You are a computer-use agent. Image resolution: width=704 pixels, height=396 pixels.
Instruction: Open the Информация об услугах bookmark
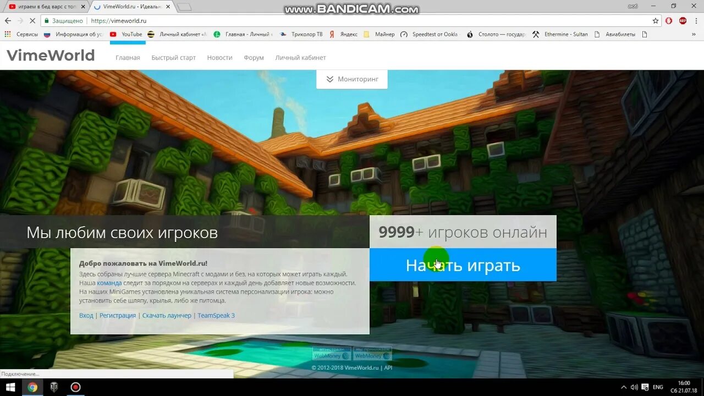pyautogui.click(x=74, y=34)
